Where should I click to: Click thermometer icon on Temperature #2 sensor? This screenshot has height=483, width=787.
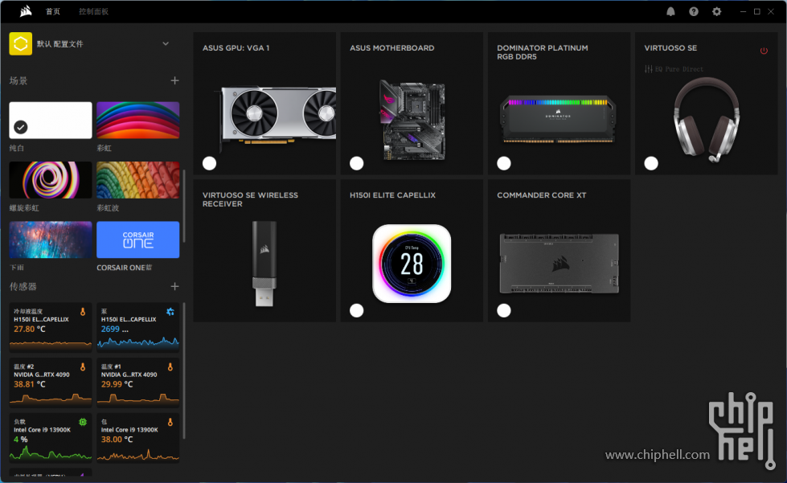83,367
